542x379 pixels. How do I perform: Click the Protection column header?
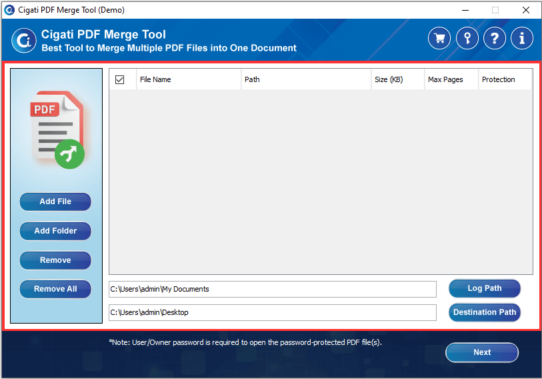click(x=505, y=79)
